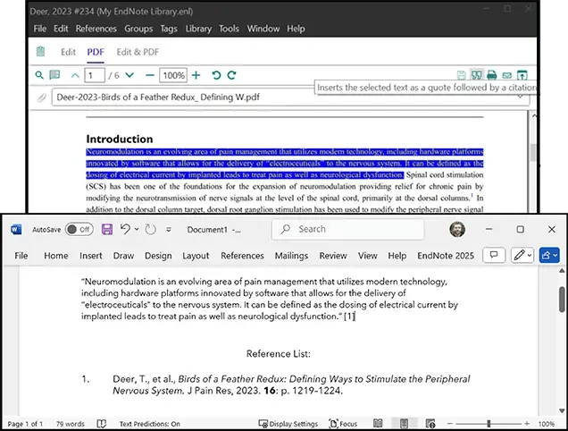This screenshot has width=568, height=431.
Task: Switch to Print Layout view icon
Action: coord(404,423)
